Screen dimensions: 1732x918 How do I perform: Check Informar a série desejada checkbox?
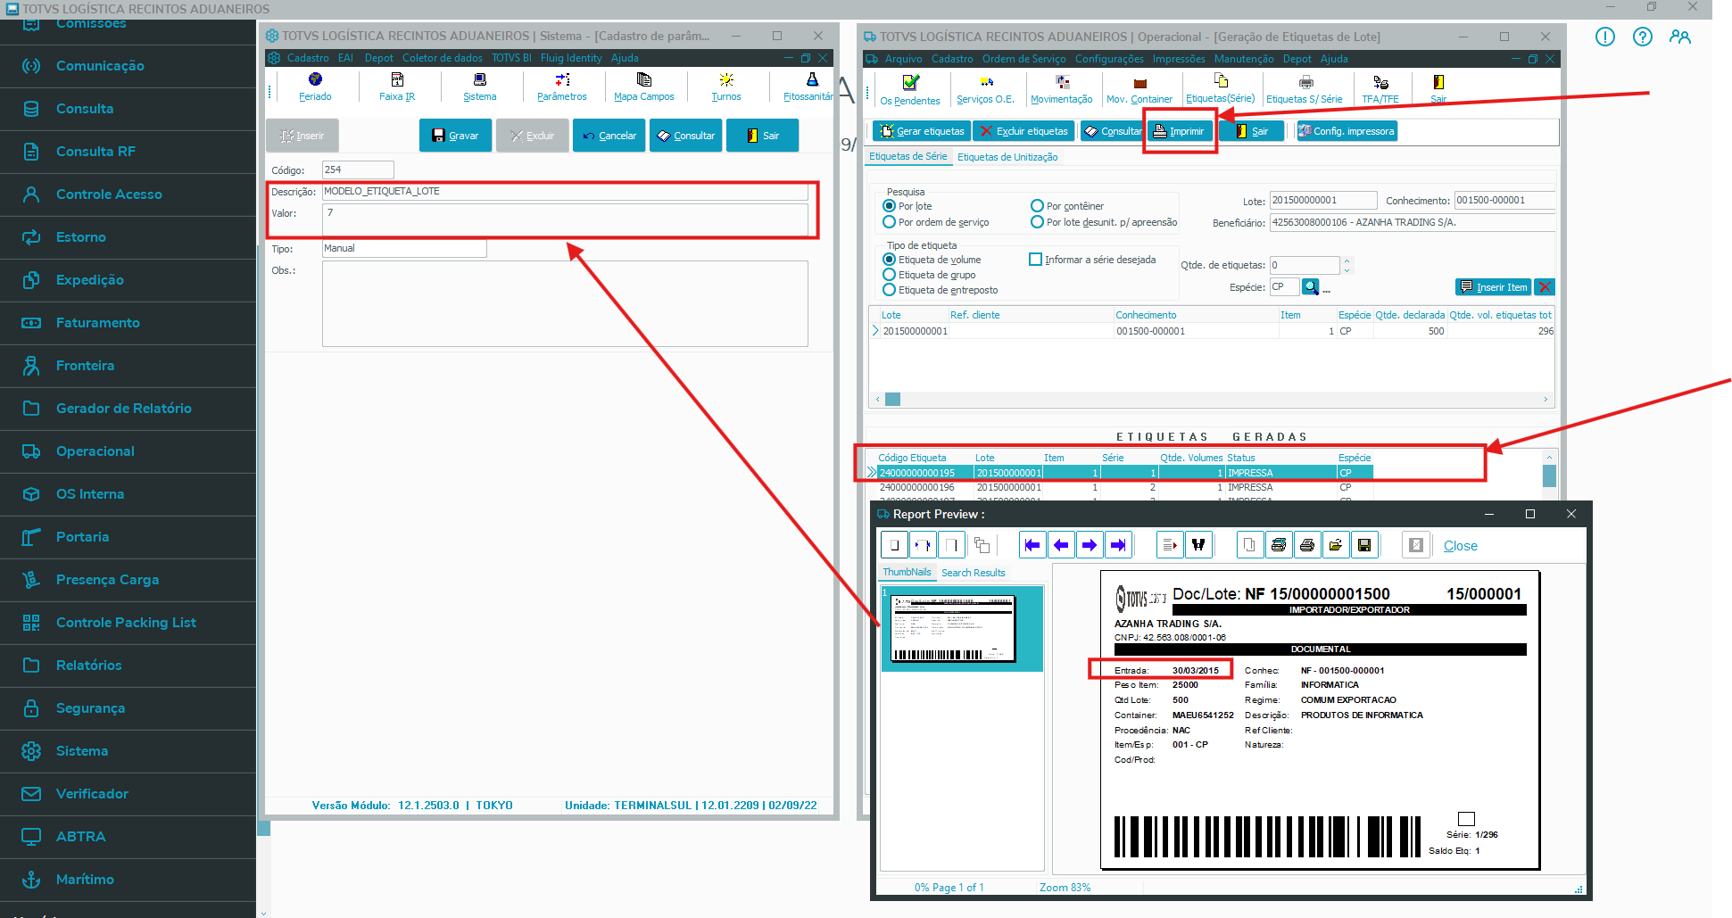[1035, 260]
